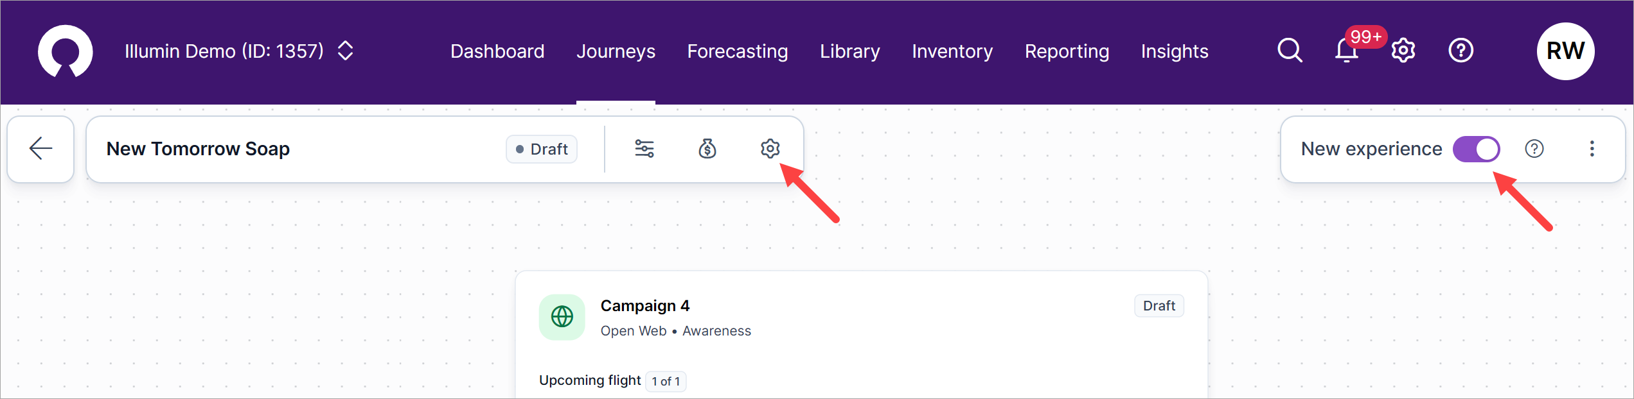The height and width of the screenshot is (399, 1634).
Task: Open the three-dot more options menu
Action: (x=1592, y=149)
